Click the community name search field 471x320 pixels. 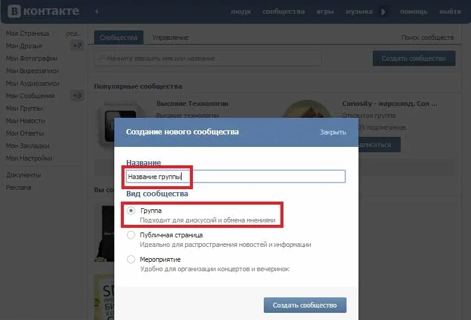coord(208,58)
